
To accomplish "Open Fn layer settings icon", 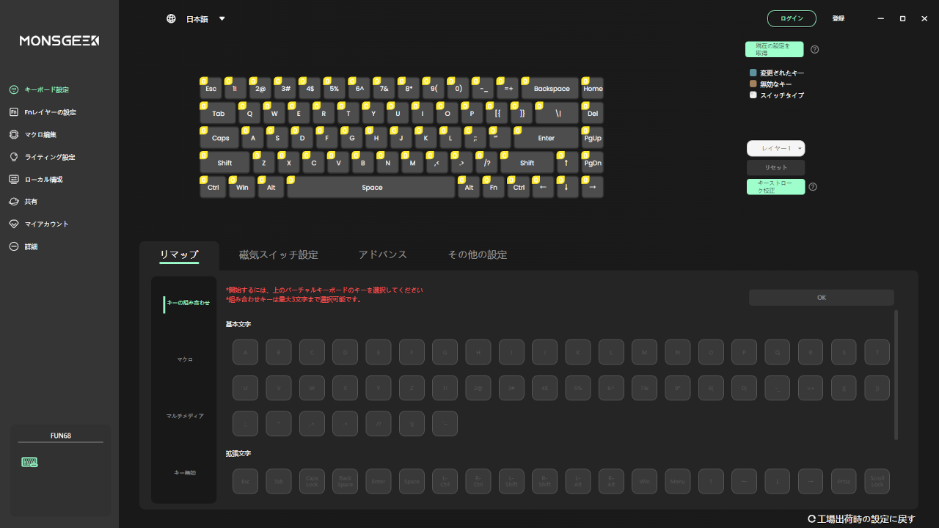I will click(13, 112).
